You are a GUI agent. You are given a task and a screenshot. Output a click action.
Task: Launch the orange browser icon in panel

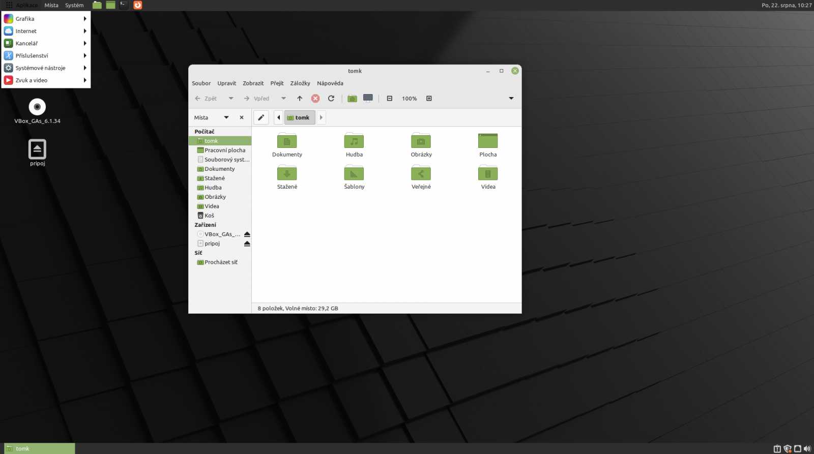pos(138,5)
